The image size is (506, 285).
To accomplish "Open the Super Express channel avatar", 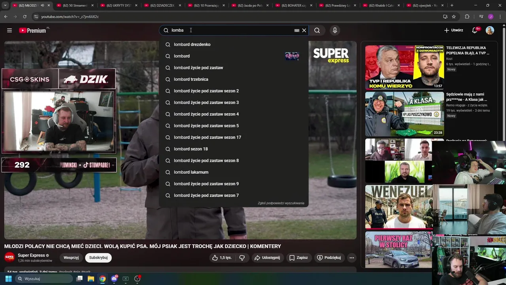I will [x=9, y=257].
